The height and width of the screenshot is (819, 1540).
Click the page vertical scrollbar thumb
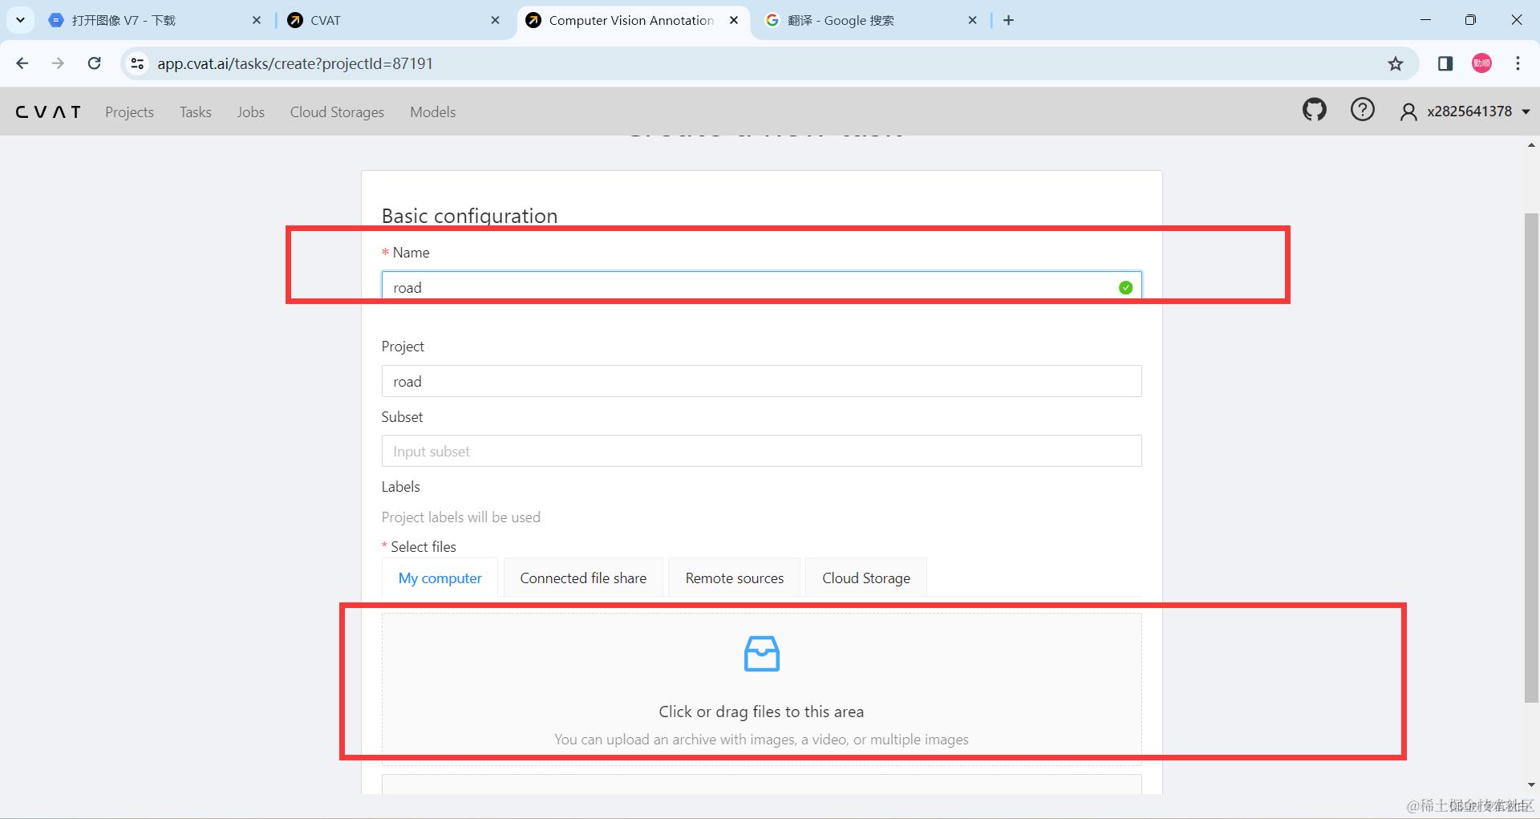click(x=1531, y=457)
